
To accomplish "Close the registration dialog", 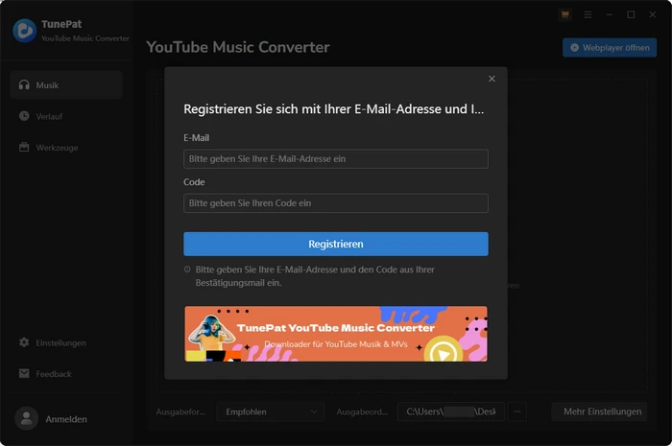I will pos(492,79).
